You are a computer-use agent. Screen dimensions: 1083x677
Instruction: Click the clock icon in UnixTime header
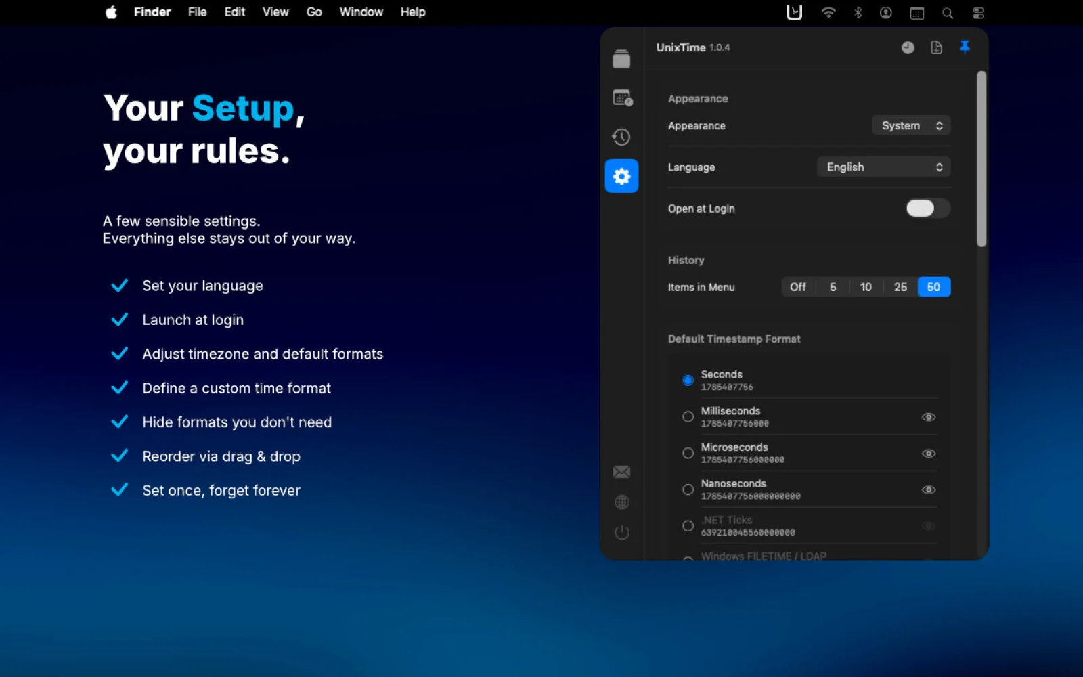tap(908, 47)
